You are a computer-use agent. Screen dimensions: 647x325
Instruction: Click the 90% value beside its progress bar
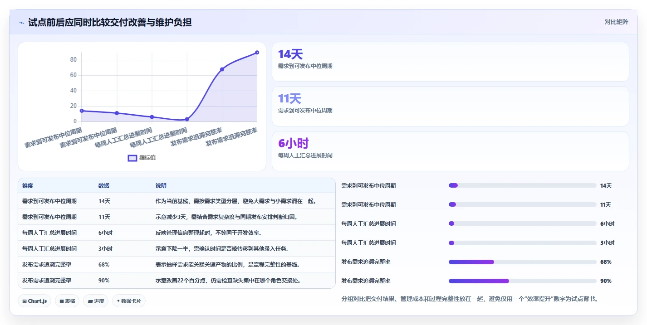[606, 281]
